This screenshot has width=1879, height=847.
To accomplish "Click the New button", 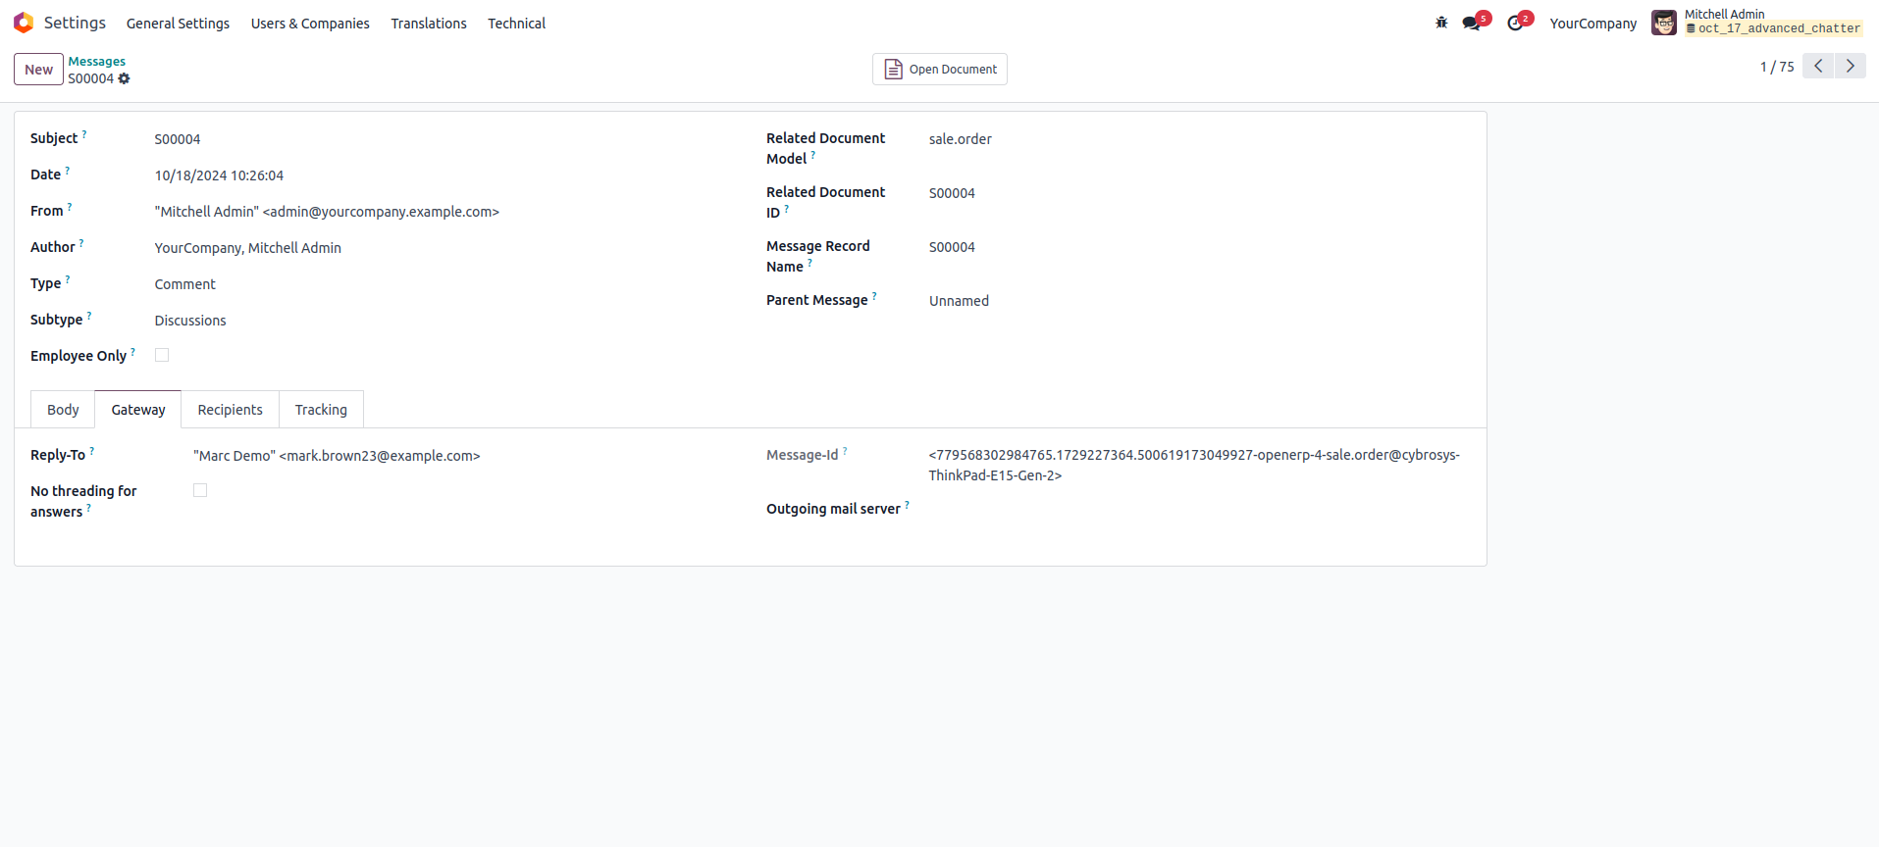I will (39, 70).
